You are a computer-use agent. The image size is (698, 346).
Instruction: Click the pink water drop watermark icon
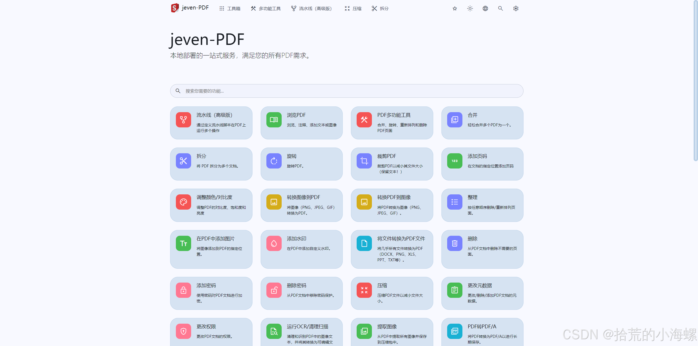point(274,243)
